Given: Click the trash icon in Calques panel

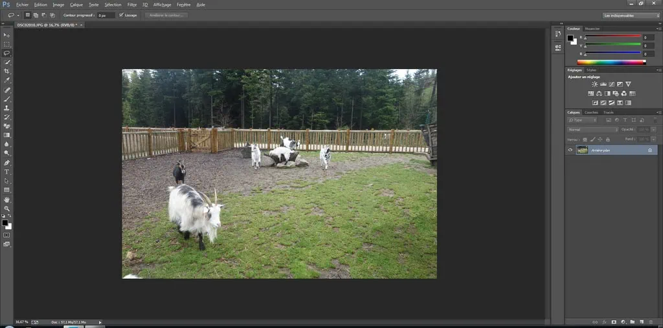Looking at the screenshot, I should (651, 322).
